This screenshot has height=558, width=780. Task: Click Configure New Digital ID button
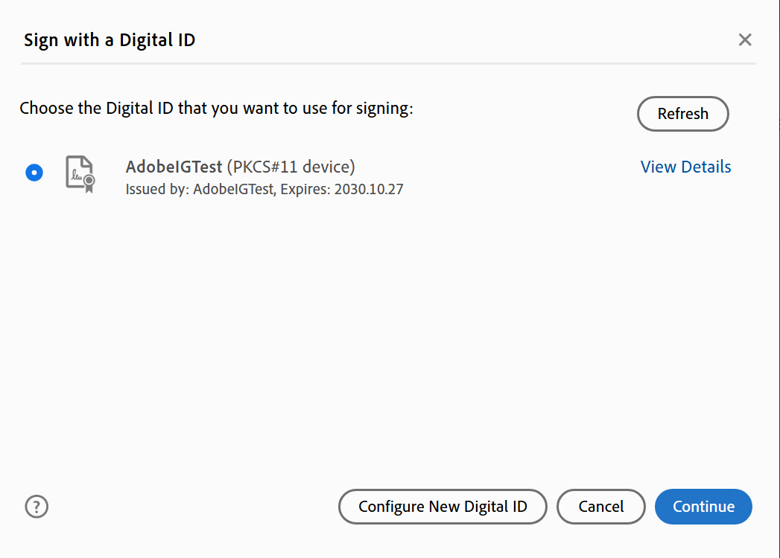(x=443, y=507)
